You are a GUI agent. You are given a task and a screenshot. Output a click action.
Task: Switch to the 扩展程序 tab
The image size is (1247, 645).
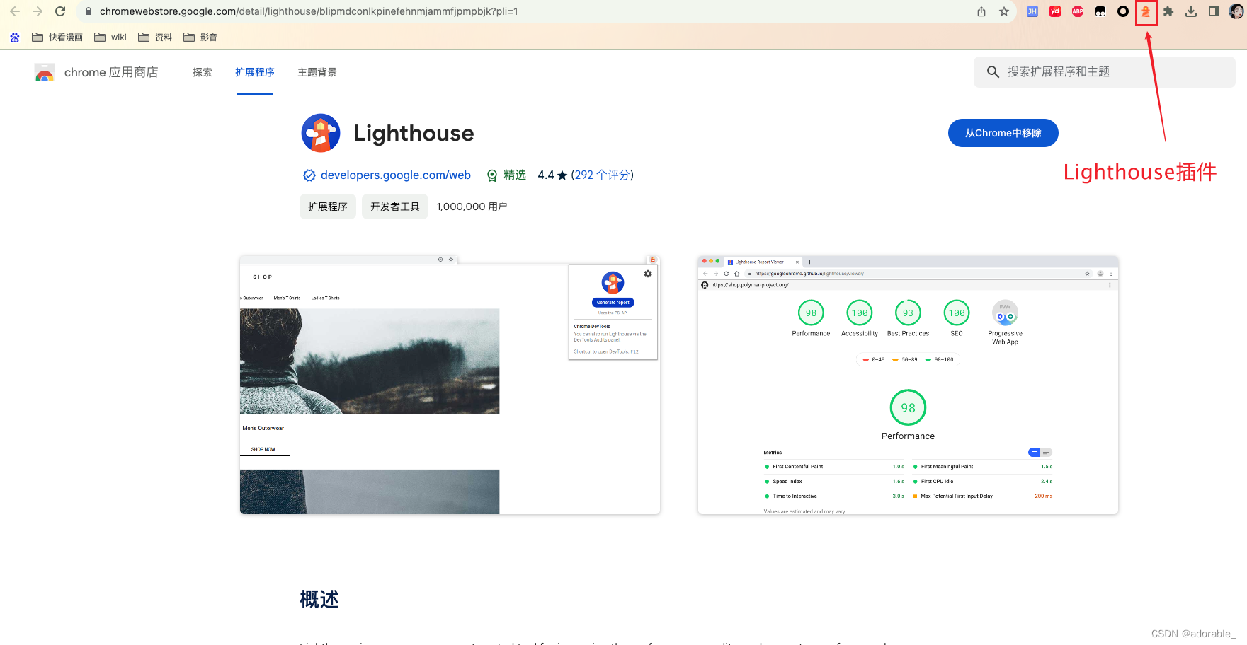click(x=255, y=72)
